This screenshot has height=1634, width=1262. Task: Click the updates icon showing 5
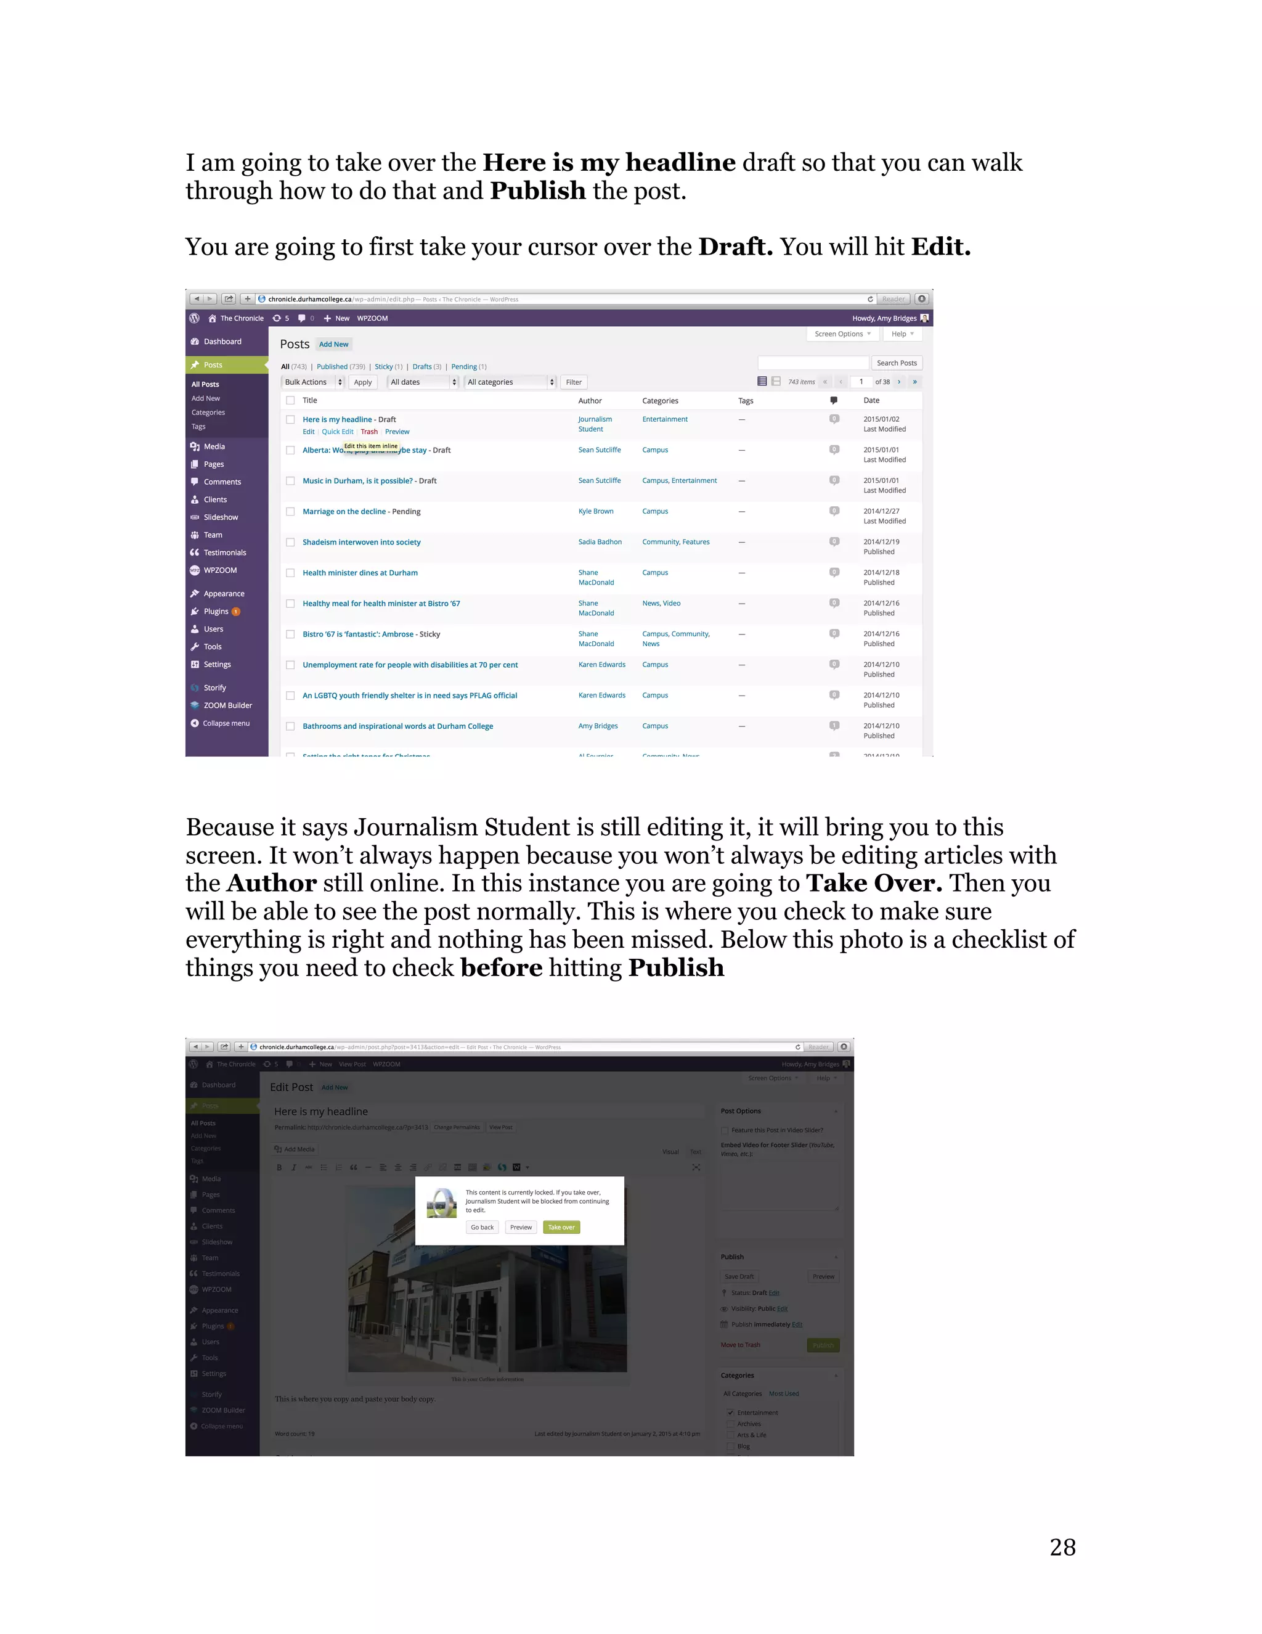280,318
